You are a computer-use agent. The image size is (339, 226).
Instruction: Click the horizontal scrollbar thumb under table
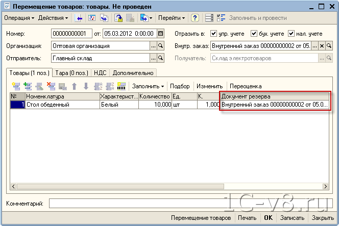pos(120,186)
